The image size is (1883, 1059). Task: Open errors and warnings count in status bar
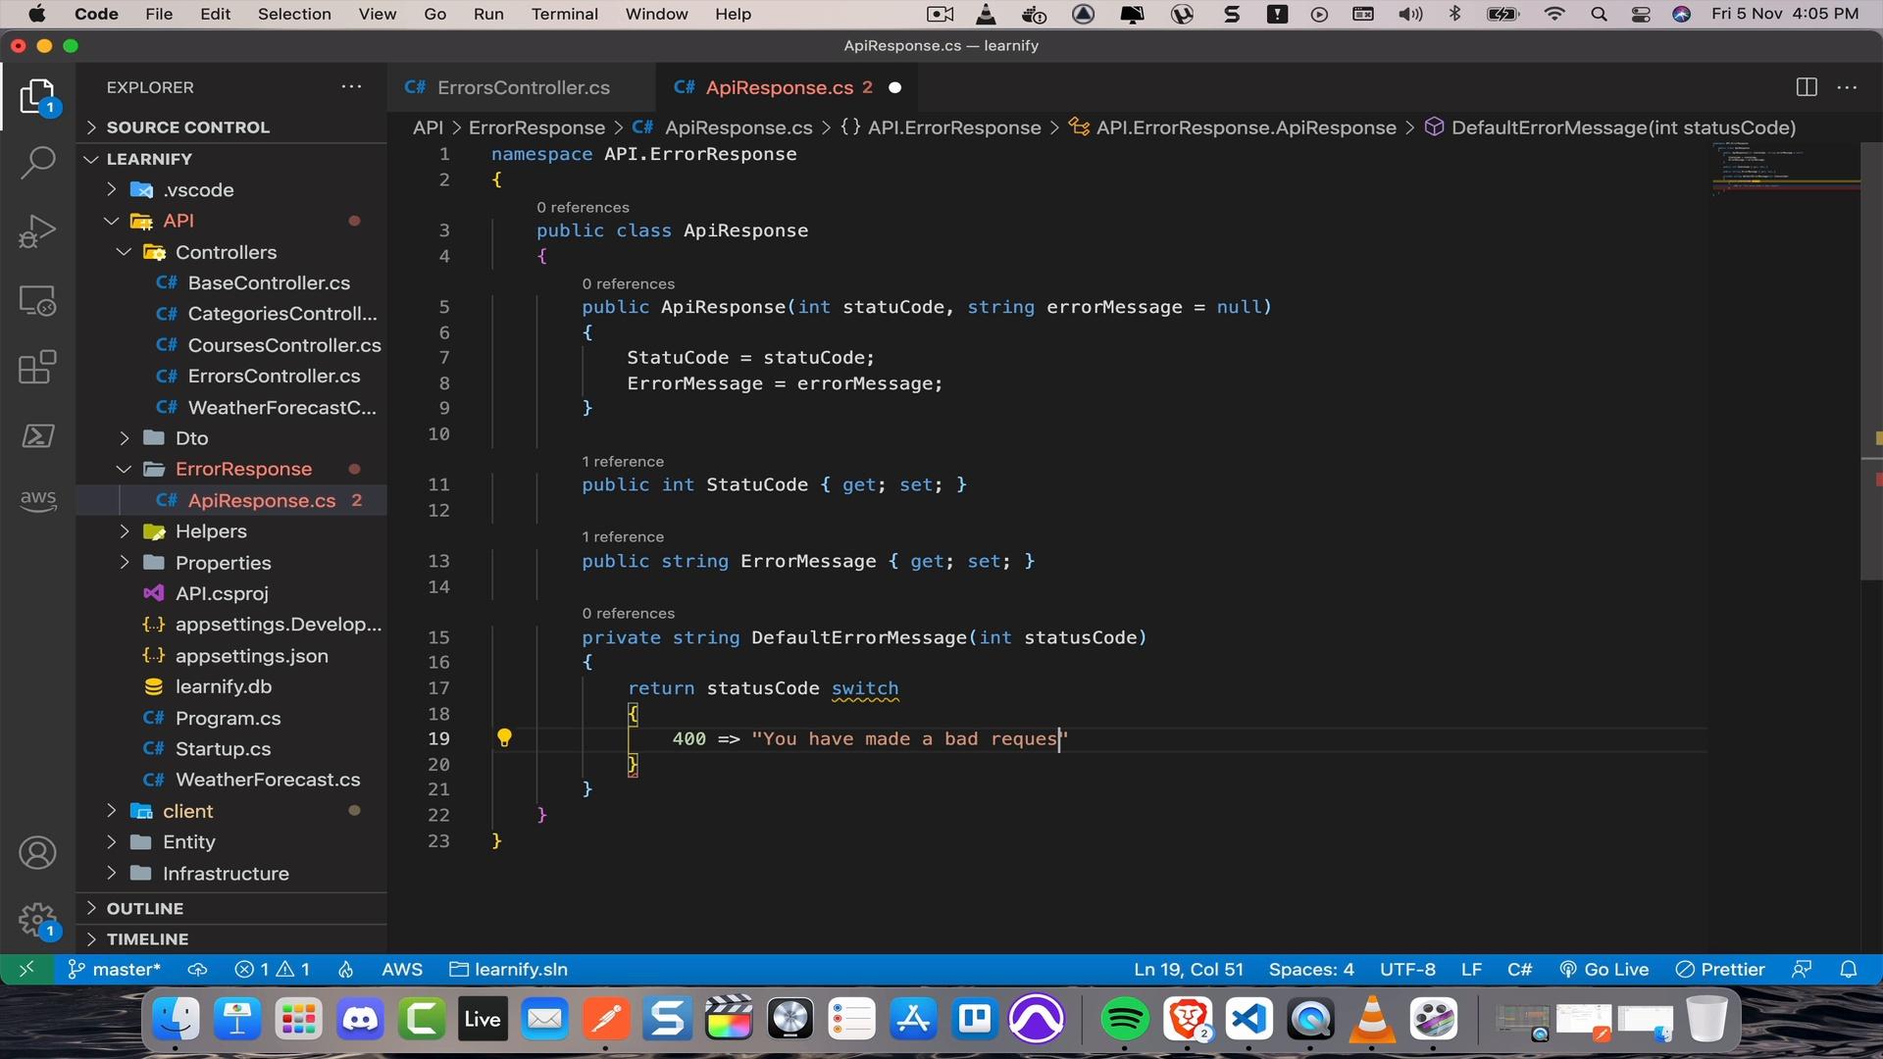(273, 969)
